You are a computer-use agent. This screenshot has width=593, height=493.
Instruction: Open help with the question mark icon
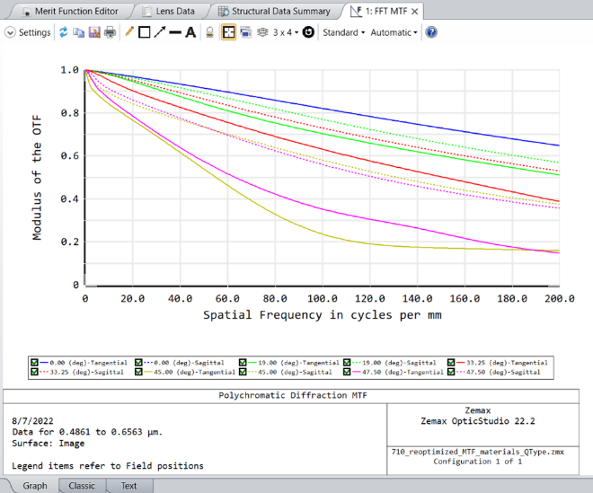click(431, 32)
